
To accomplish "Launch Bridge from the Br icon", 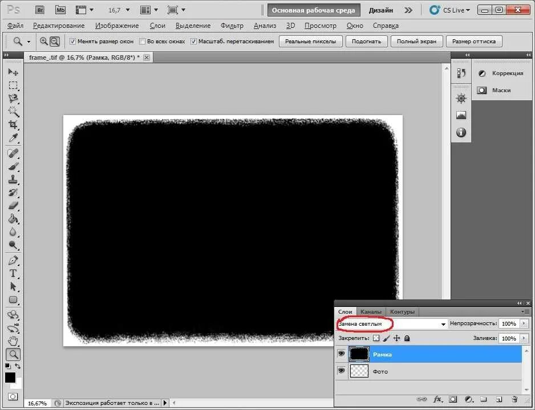I will click(x=40, y=10).
